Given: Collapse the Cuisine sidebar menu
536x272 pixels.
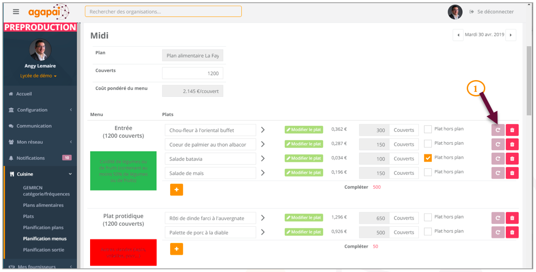Looking at the screenshot, I should coord(40,174).
